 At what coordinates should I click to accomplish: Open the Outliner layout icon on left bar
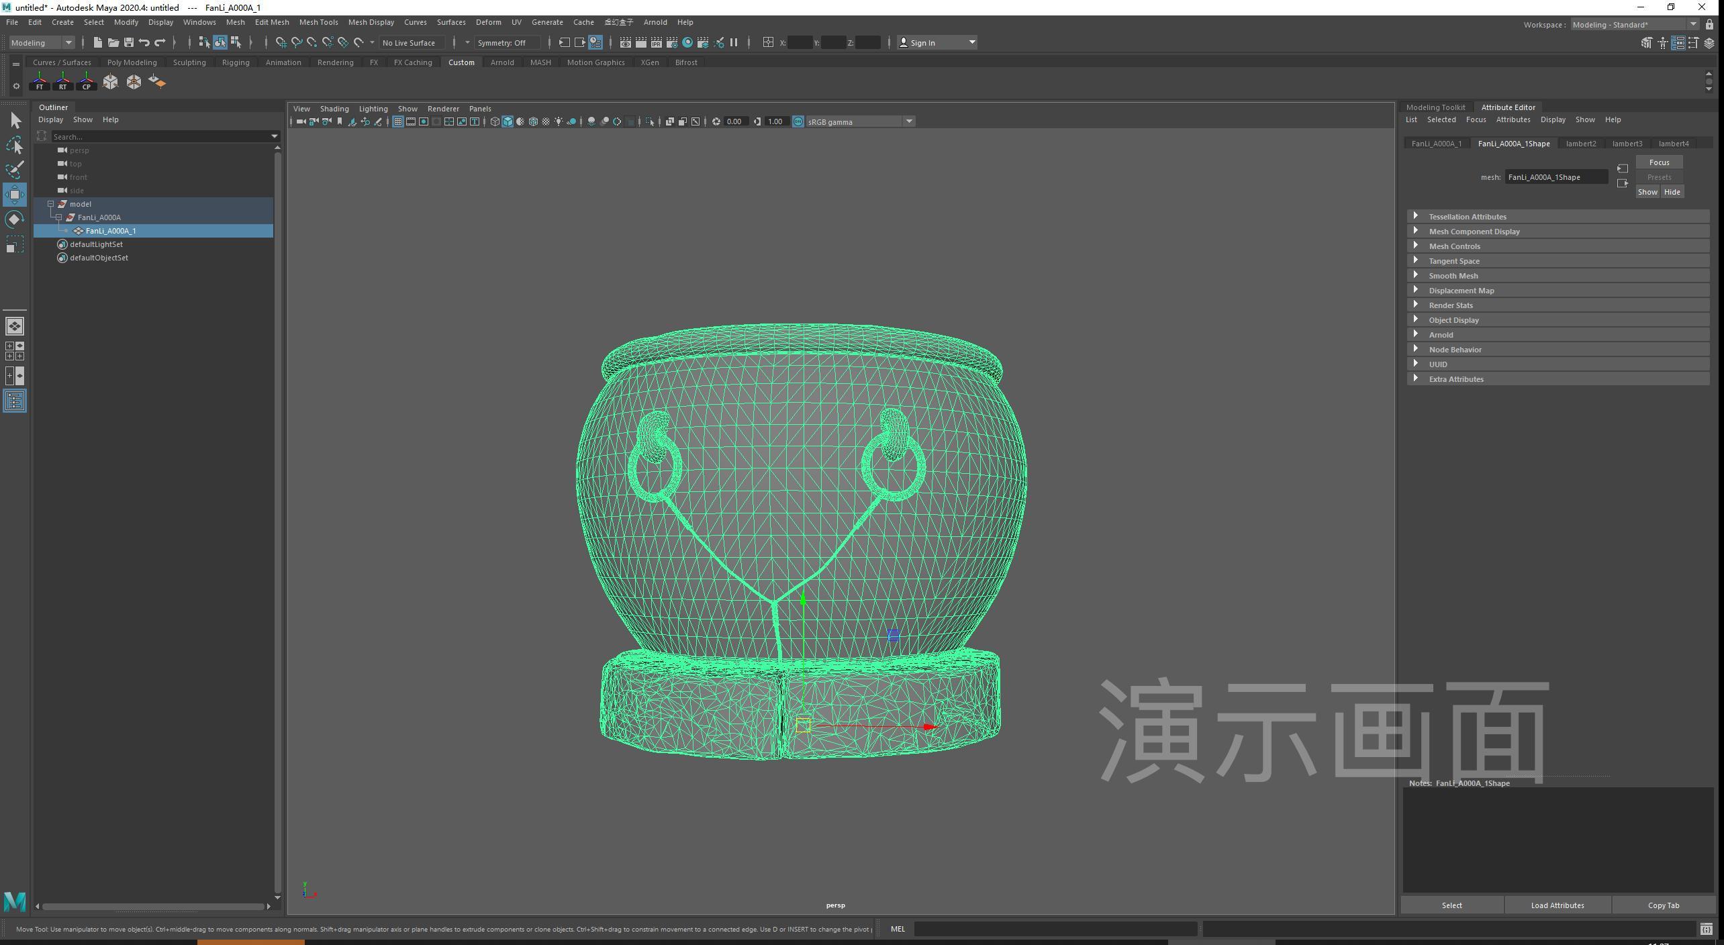pos(15,401)
